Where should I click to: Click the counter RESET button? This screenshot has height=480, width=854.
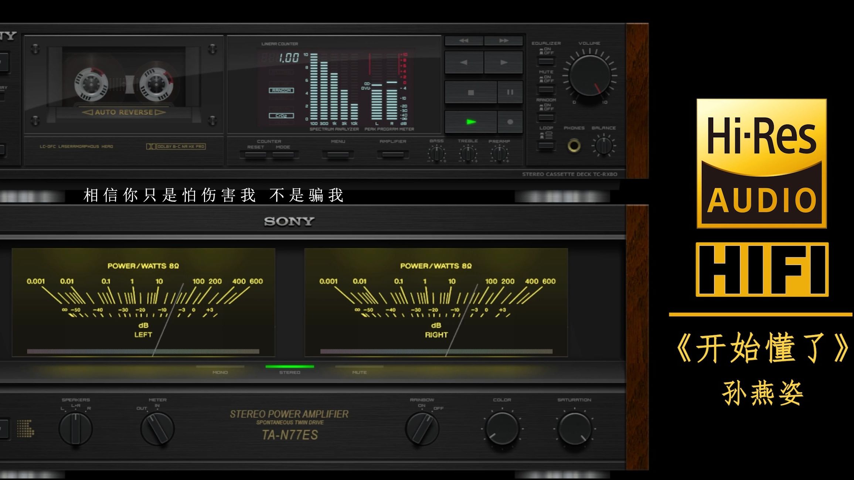point(255,154)
